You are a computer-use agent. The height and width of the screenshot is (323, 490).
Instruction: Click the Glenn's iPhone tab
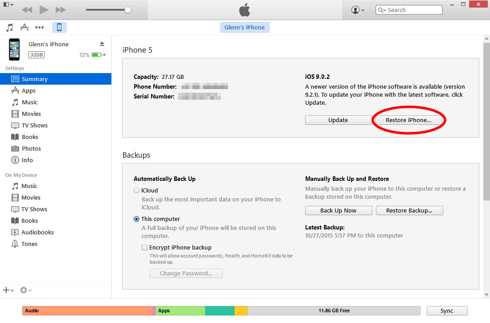click(245, 28)
